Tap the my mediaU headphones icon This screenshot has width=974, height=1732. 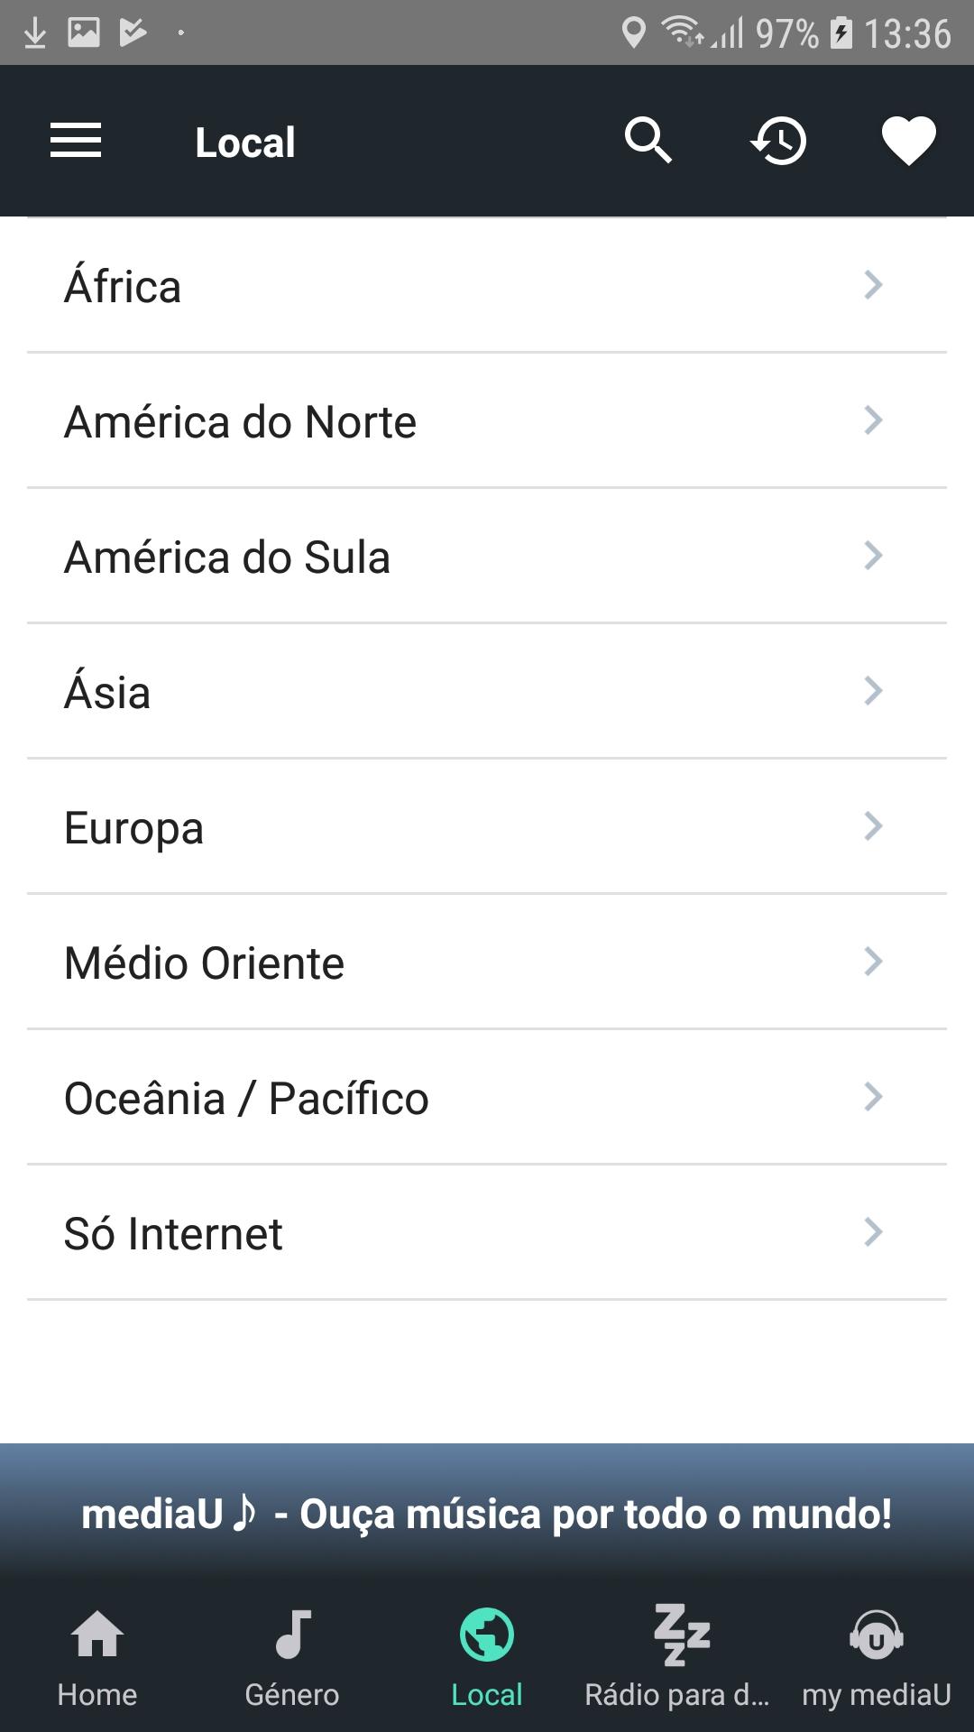(x=876, y=1635)
